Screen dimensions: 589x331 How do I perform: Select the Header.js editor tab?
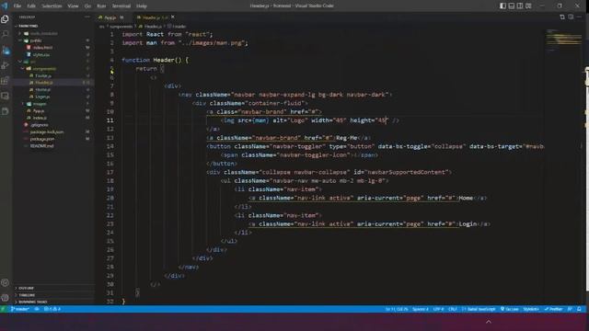(155, 17)
